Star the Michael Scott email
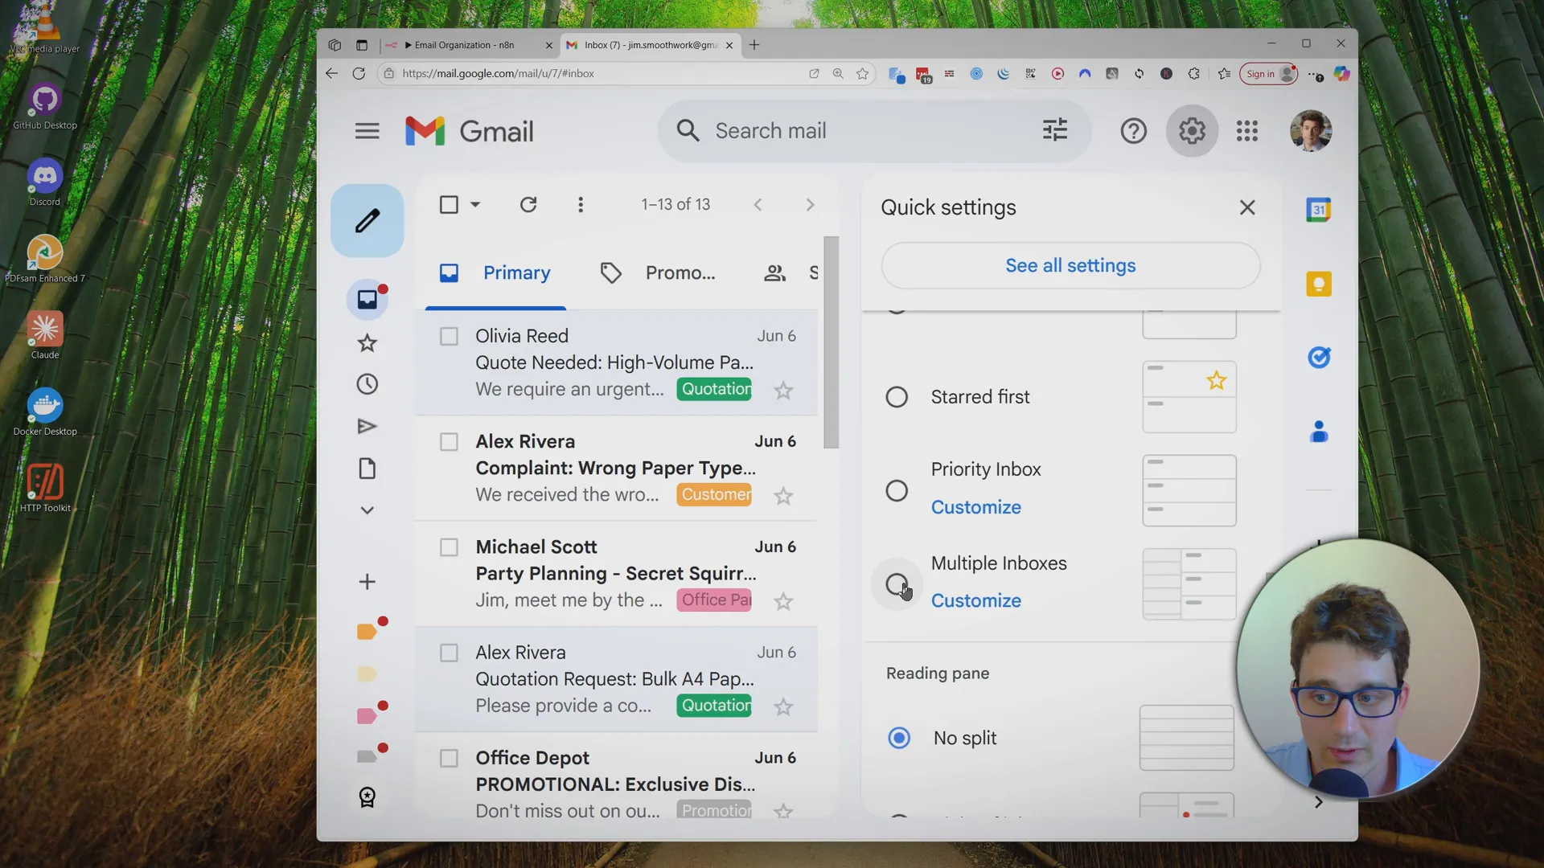The image size is (1544, 868). click(783, 601)
